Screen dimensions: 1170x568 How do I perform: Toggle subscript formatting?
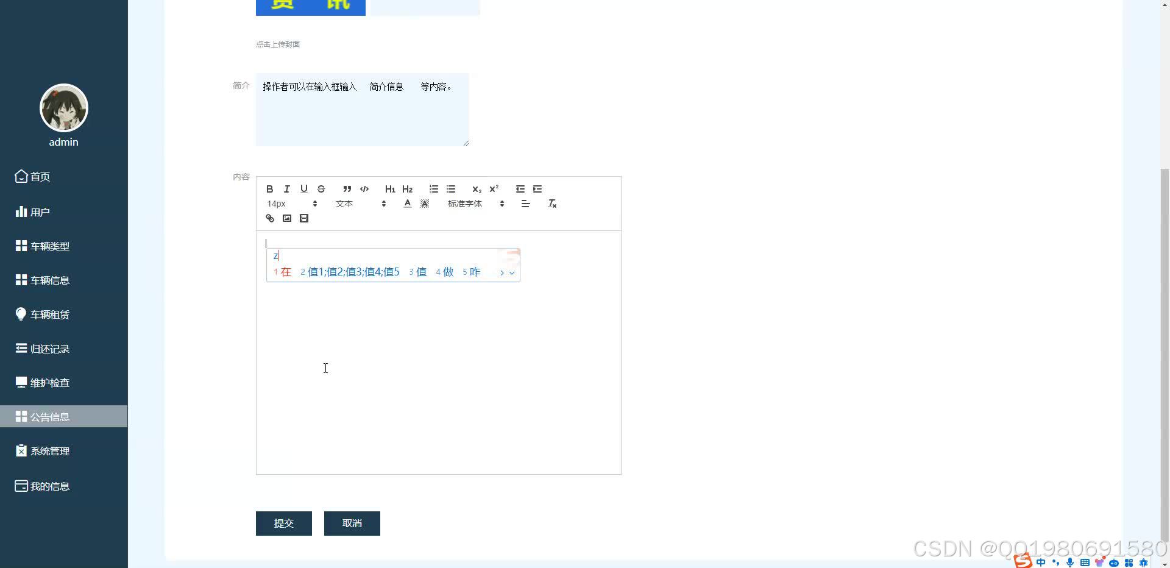(x=477, y=189)
